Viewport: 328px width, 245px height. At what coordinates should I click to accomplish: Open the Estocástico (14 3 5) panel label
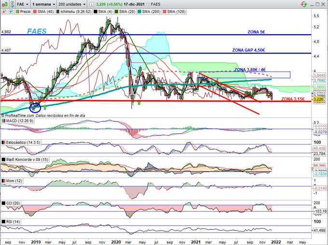tap(23, 143)
